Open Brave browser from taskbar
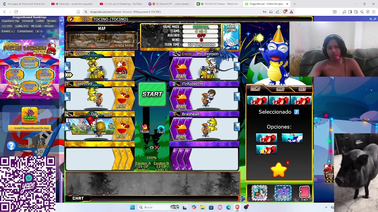378x212 pixels. click(x=237, y=207)
